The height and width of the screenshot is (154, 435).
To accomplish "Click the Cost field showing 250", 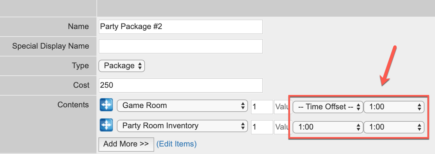I will pos(181,85).
